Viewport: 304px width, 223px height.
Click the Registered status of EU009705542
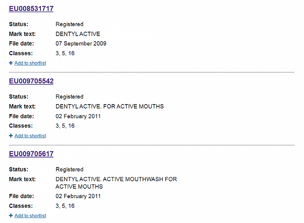coord(69,97)
